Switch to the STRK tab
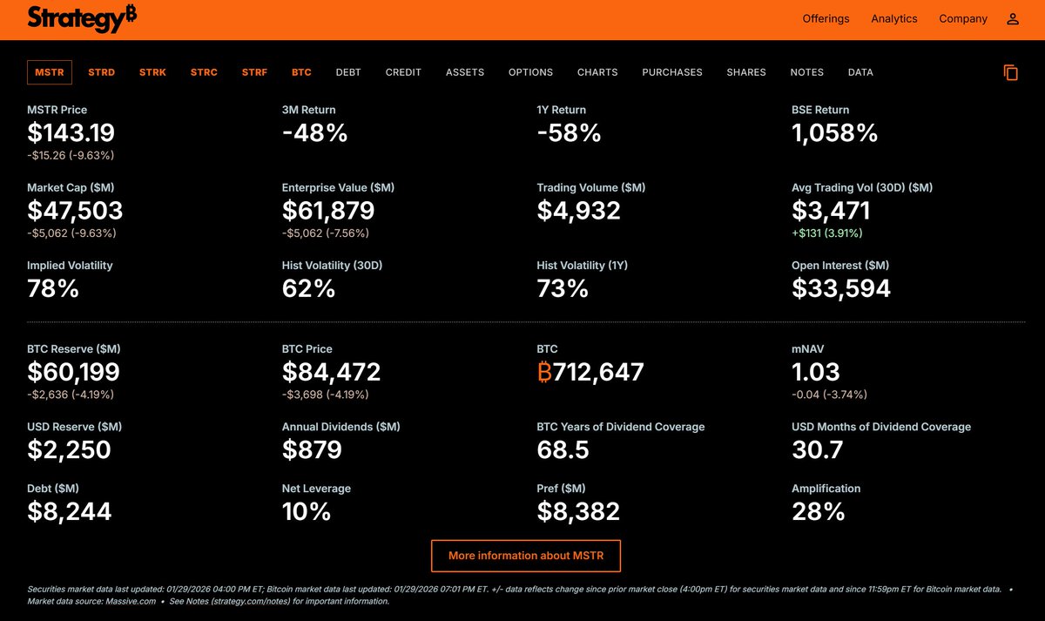 [152, 72]
